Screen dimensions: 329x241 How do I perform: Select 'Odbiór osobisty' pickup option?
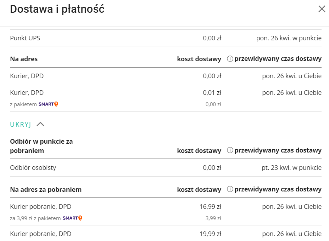click(x=34, y=167)
